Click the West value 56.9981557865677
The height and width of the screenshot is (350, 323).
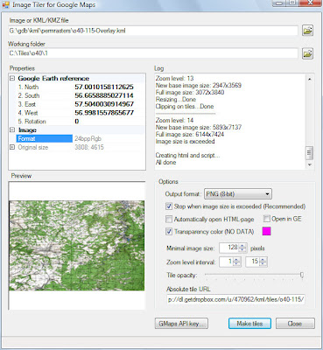pos(104,113)
